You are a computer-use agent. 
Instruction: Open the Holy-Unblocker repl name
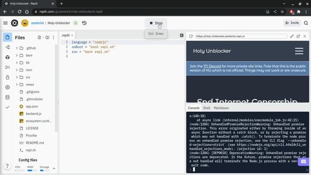pyautogui.click(x=59, y=23)
